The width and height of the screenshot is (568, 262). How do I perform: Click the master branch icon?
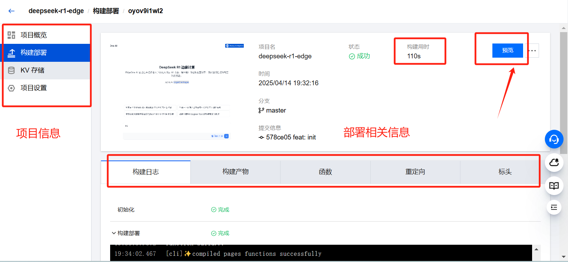click(261, 110)
